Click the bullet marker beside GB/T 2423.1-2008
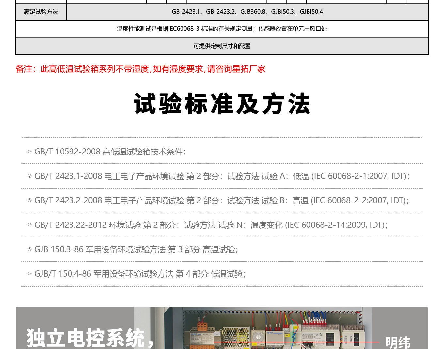The image size is (444, 349). (x=30, y=176)
